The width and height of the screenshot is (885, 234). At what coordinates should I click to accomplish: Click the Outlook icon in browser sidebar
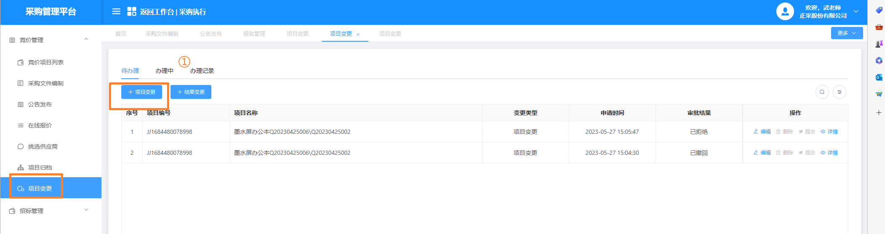click(879, 77)
